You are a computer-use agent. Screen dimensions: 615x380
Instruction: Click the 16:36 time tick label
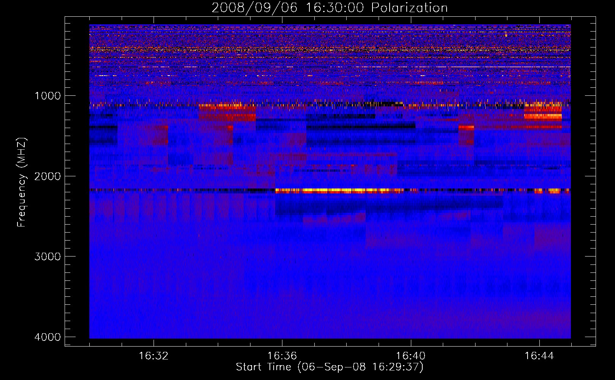[x=282, y=356]
